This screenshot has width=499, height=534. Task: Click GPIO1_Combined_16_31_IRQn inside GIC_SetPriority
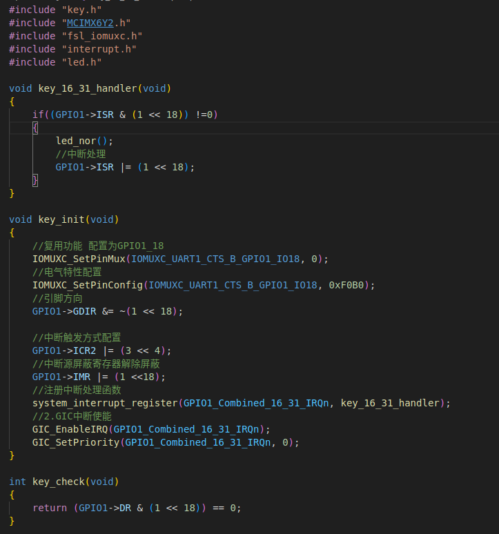pyautogui.click(x=198, y=443)
